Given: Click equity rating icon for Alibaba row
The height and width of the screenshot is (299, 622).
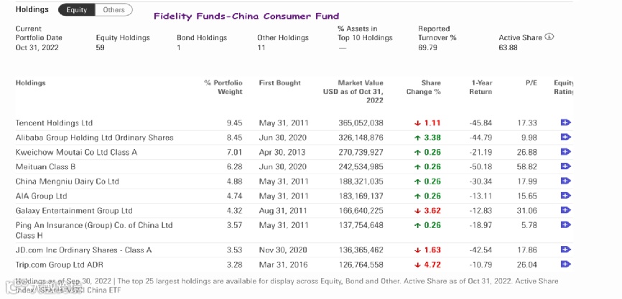Looking at the screenshot, I should (x=565, y=137).
